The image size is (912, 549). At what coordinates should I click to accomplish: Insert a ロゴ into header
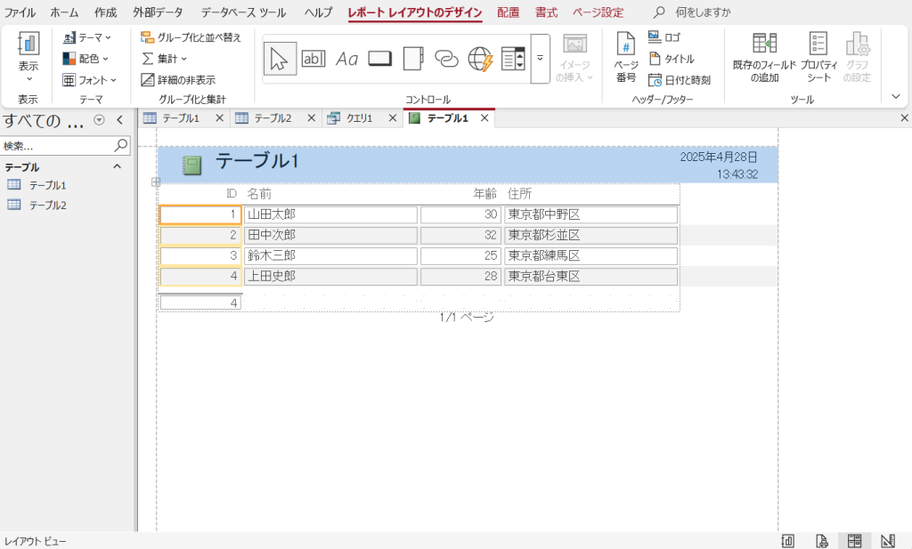[664, 37]
